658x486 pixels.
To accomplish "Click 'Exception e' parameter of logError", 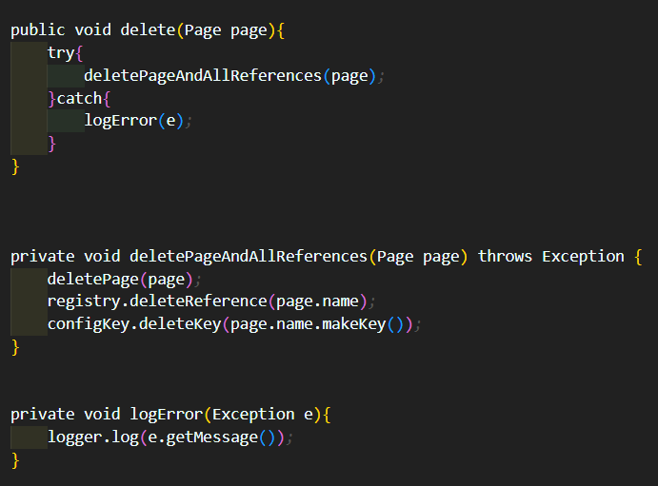I will 263,415.
